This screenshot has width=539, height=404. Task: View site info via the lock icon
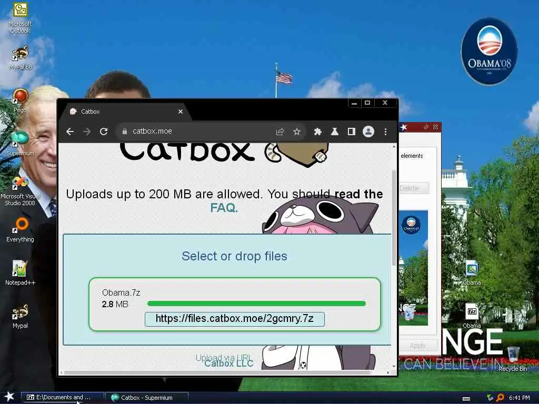[x=125, y=131]
